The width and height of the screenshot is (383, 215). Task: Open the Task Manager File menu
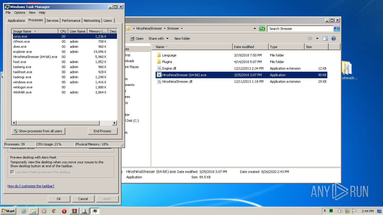point(8,13)
